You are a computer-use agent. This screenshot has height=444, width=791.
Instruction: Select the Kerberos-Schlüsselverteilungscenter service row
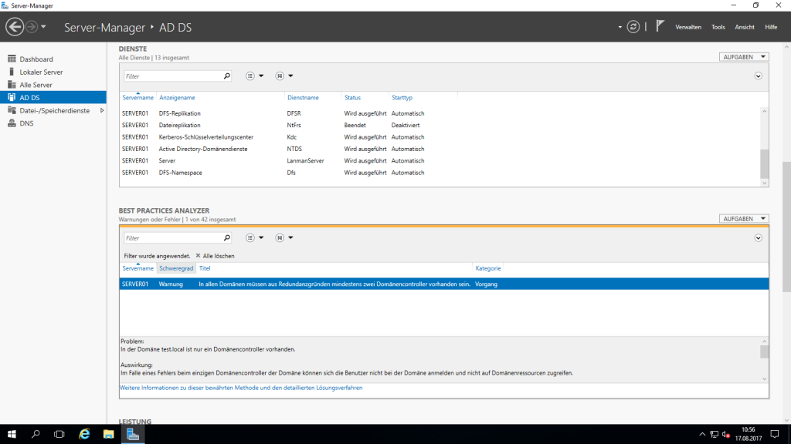pyautogui.click(x=440, y=137)
